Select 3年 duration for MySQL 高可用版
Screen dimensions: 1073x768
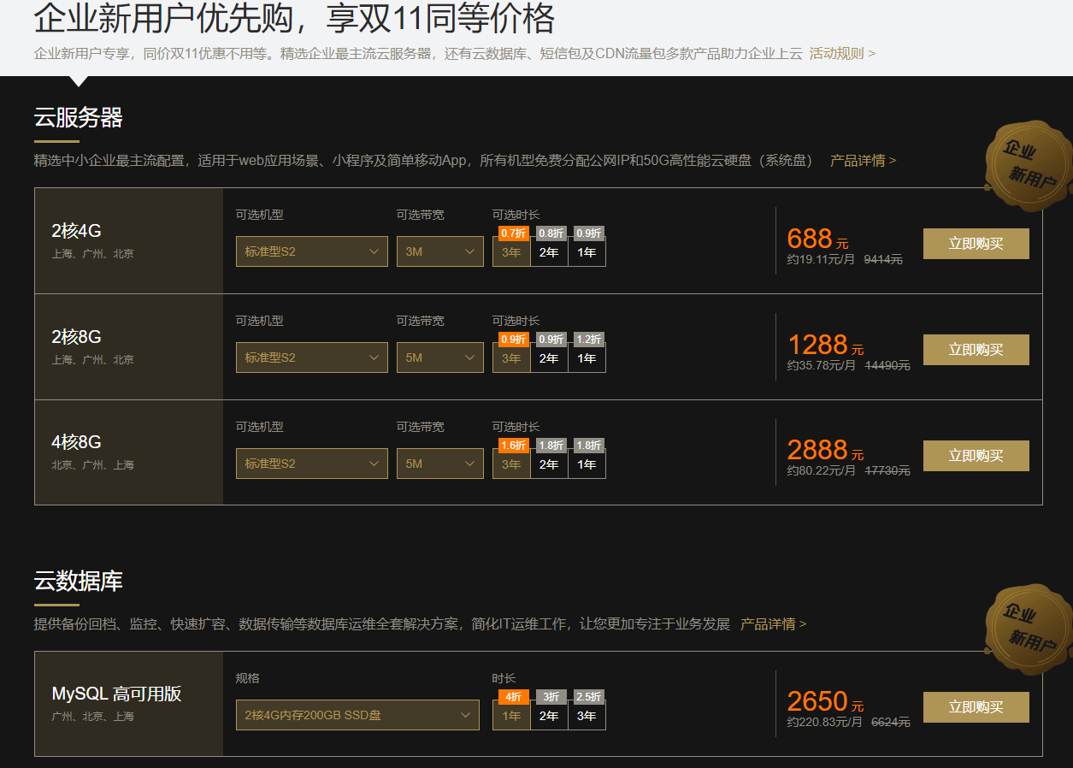point(587,716)
